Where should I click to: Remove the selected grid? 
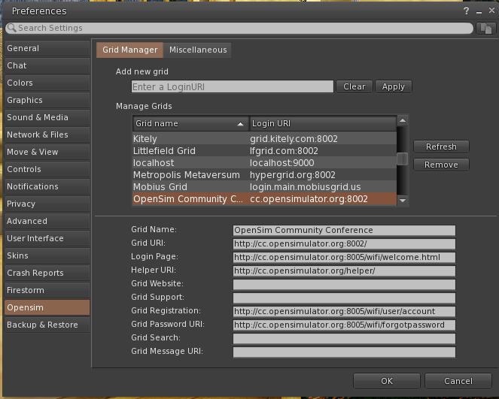pos(441,165)
